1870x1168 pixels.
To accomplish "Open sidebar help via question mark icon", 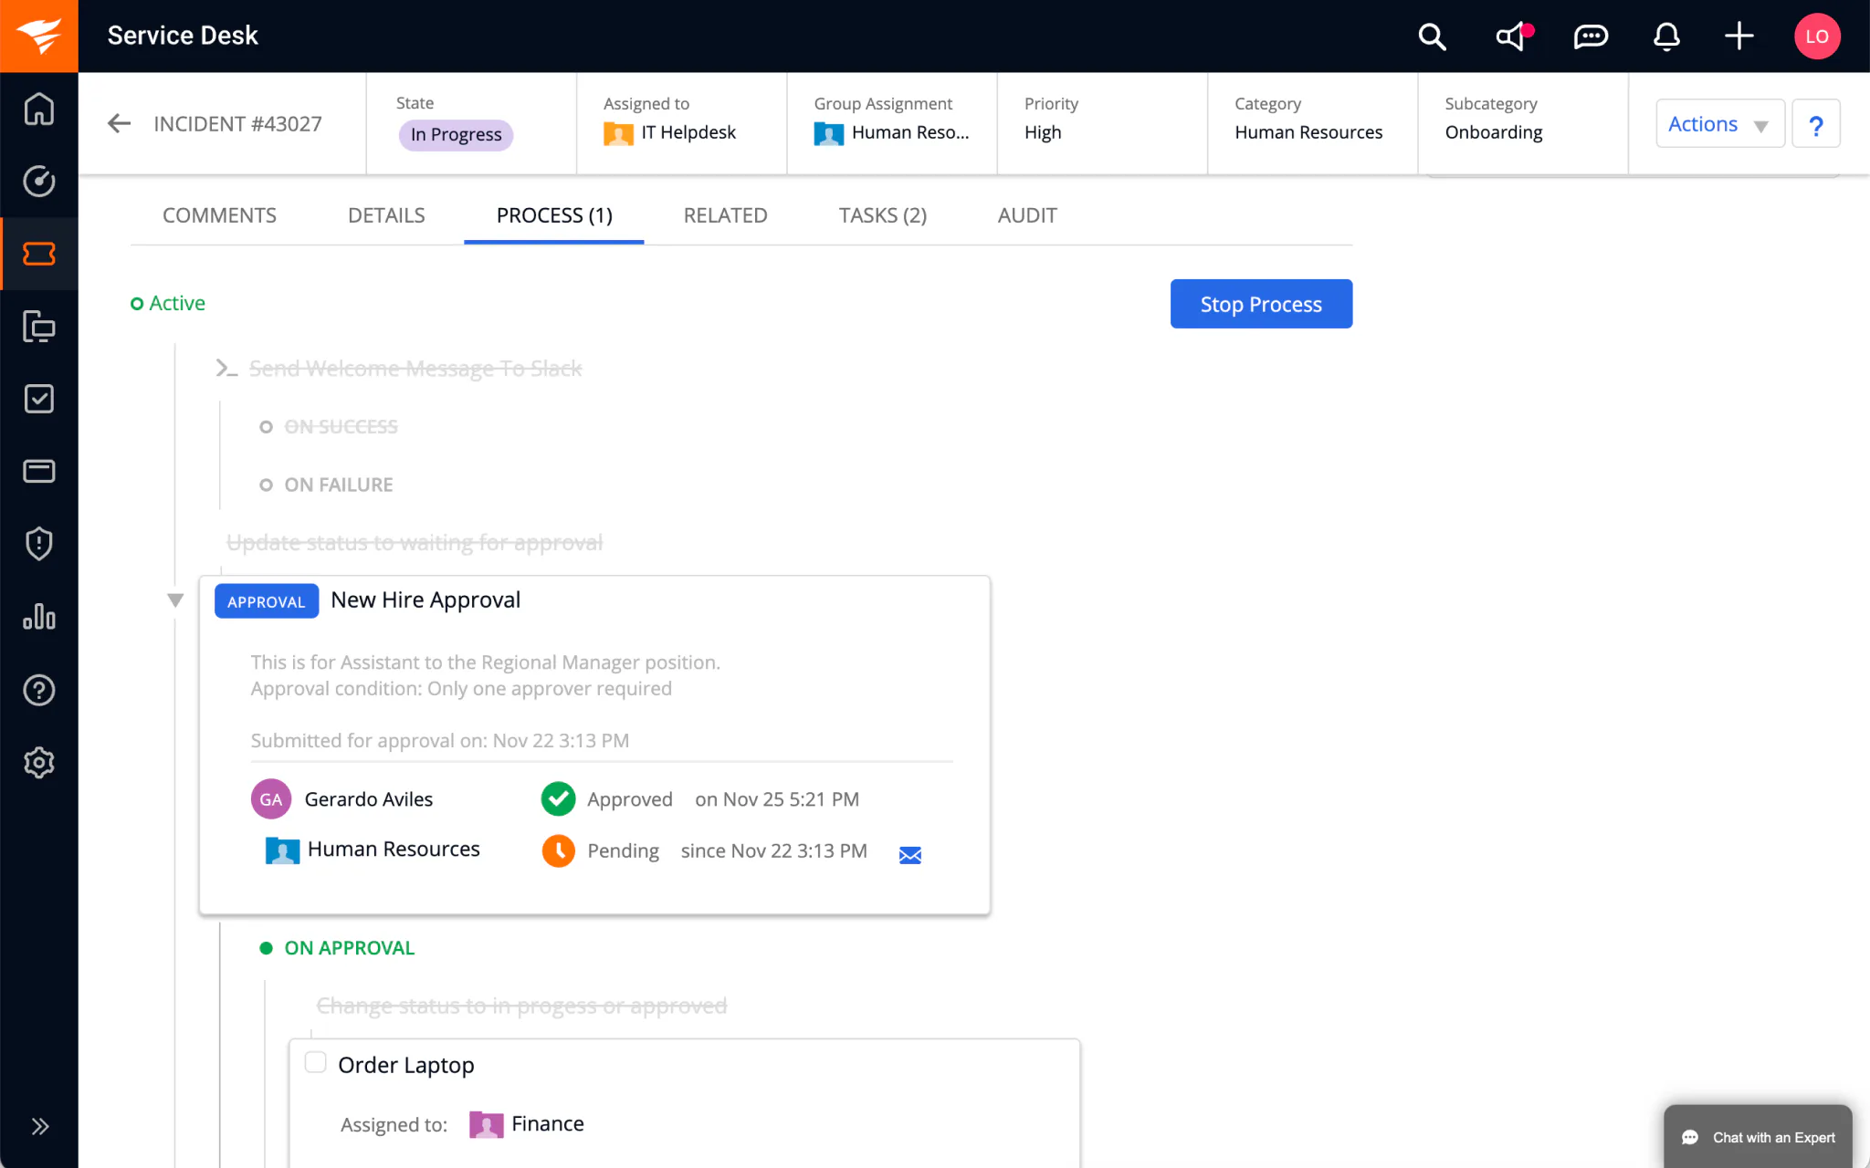I will point(38,690).
